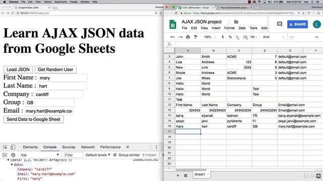
Task: Open the DevTools Network tab
Action: 87,147
